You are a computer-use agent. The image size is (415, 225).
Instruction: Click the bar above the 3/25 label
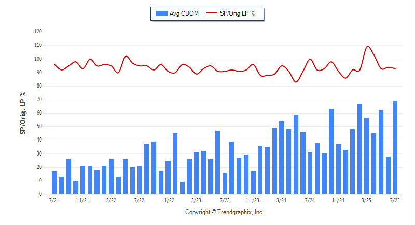(367, 156)
